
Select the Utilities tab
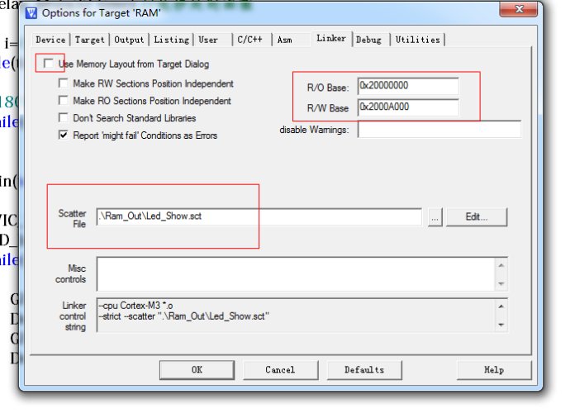(417, 40)
